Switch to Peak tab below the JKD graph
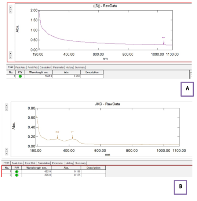 coord(6,163)
